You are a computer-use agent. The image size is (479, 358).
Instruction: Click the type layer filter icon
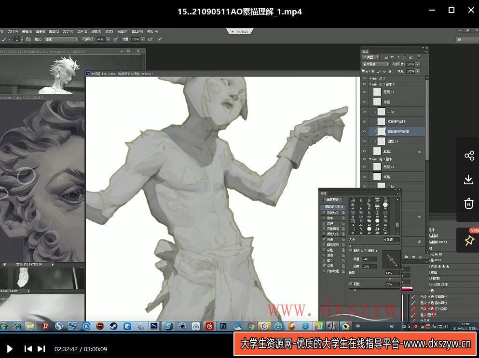(398, 57)
